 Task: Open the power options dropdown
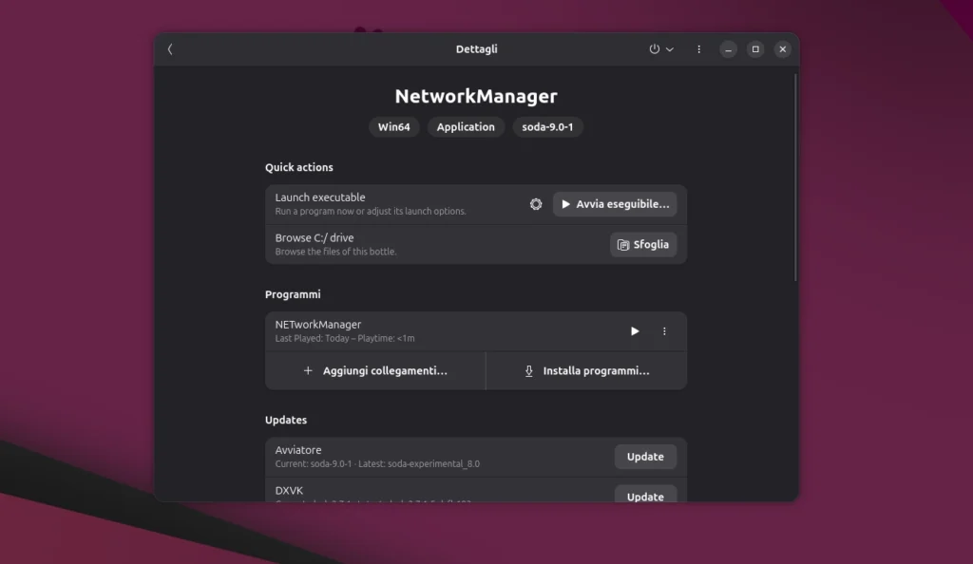click(x=660, y=49)
